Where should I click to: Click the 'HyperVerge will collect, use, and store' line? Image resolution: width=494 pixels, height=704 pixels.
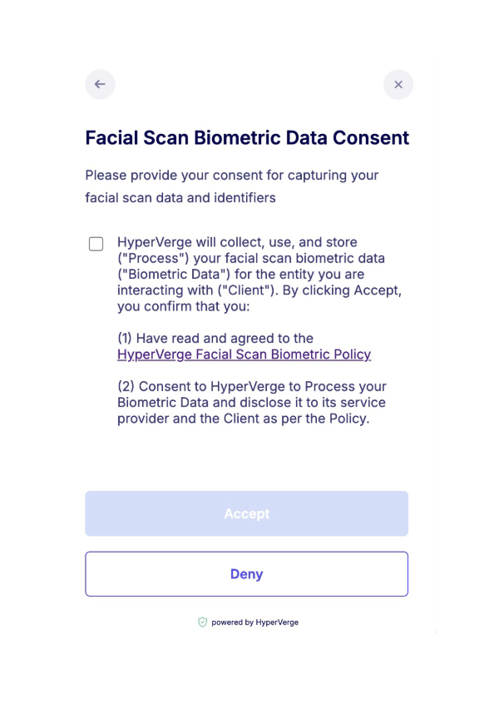(x=237, y=242)
